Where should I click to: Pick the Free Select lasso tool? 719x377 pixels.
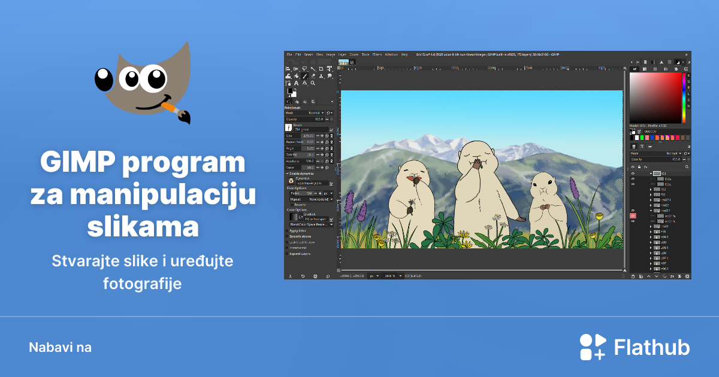tap(304, 69)
